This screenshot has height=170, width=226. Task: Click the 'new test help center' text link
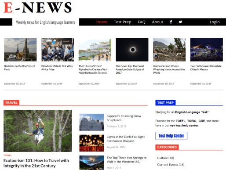coord(184,126)
